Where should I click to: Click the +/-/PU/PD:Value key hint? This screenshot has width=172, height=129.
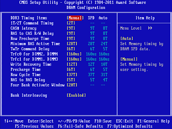pos(74,121)
